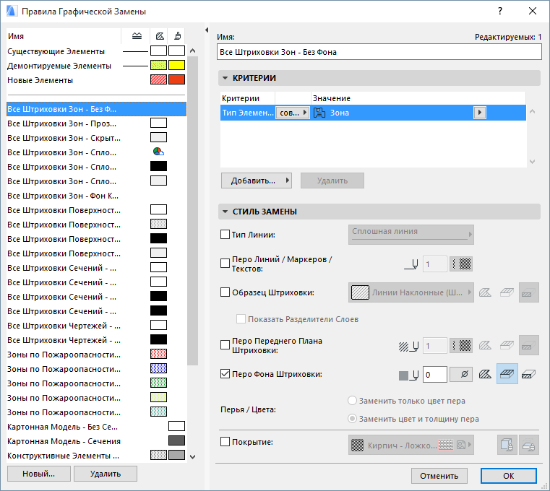Click Удалить criteria button
Screen dimensions: 550x491
click(x=332, y=181)
